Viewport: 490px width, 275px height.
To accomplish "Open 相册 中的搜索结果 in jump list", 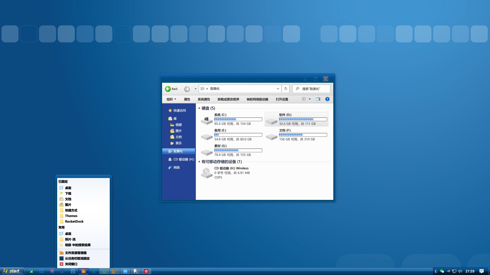I will coord(83,245).
